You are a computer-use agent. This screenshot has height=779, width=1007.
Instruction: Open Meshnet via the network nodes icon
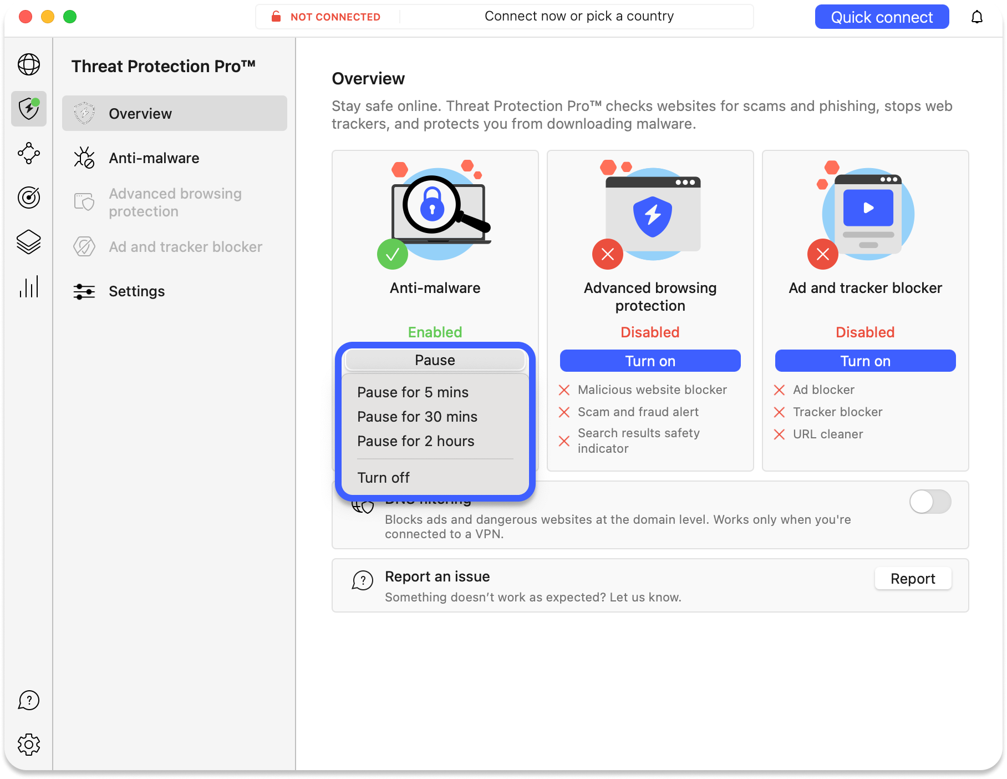tap(29, 154)
